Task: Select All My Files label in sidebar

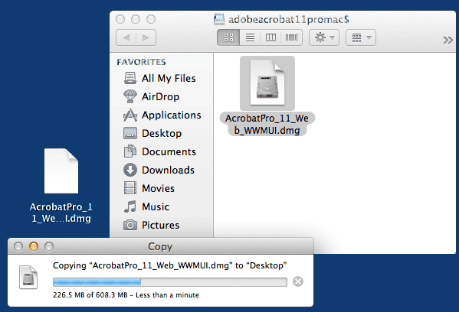Action: [169, 78]
